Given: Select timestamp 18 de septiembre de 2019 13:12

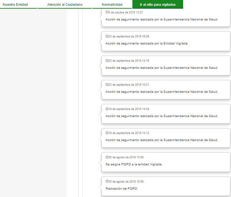Looking at the screenshot, I should pyautogui.click(x=129, y=133).
